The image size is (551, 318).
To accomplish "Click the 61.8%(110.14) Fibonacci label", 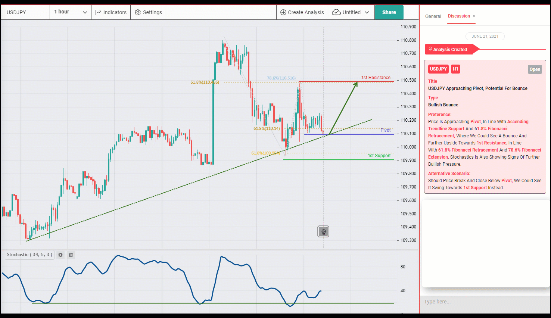I will click(x=267, y=128).
